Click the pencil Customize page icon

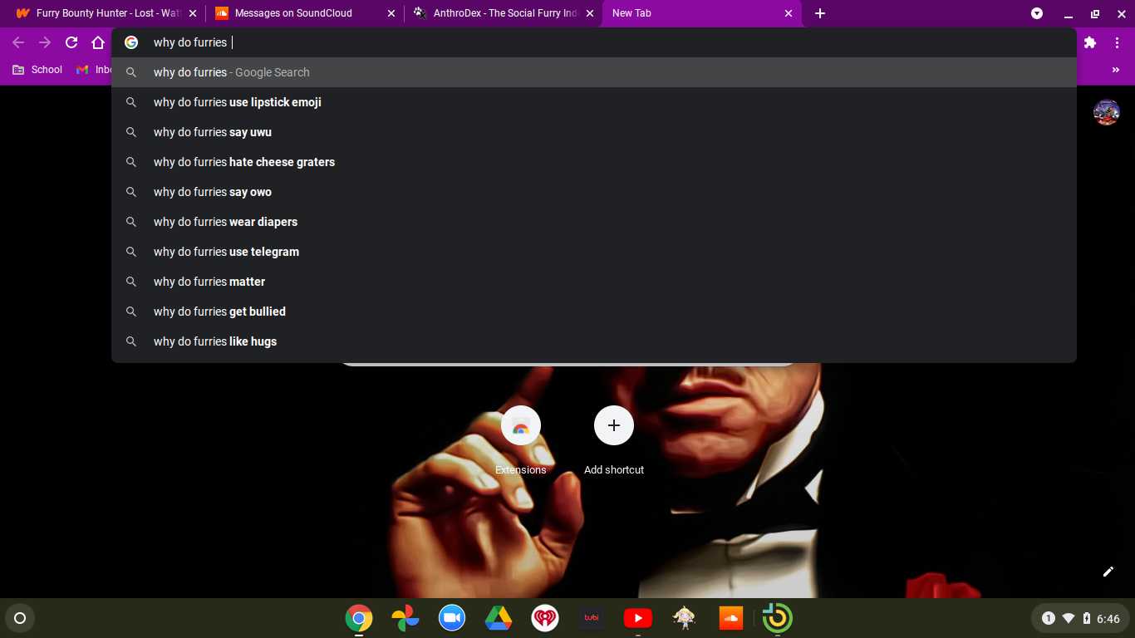pos(1108,572)
